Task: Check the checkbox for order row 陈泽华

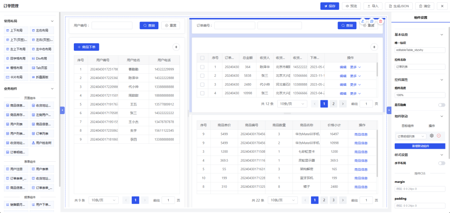Action: coord(202,67)
